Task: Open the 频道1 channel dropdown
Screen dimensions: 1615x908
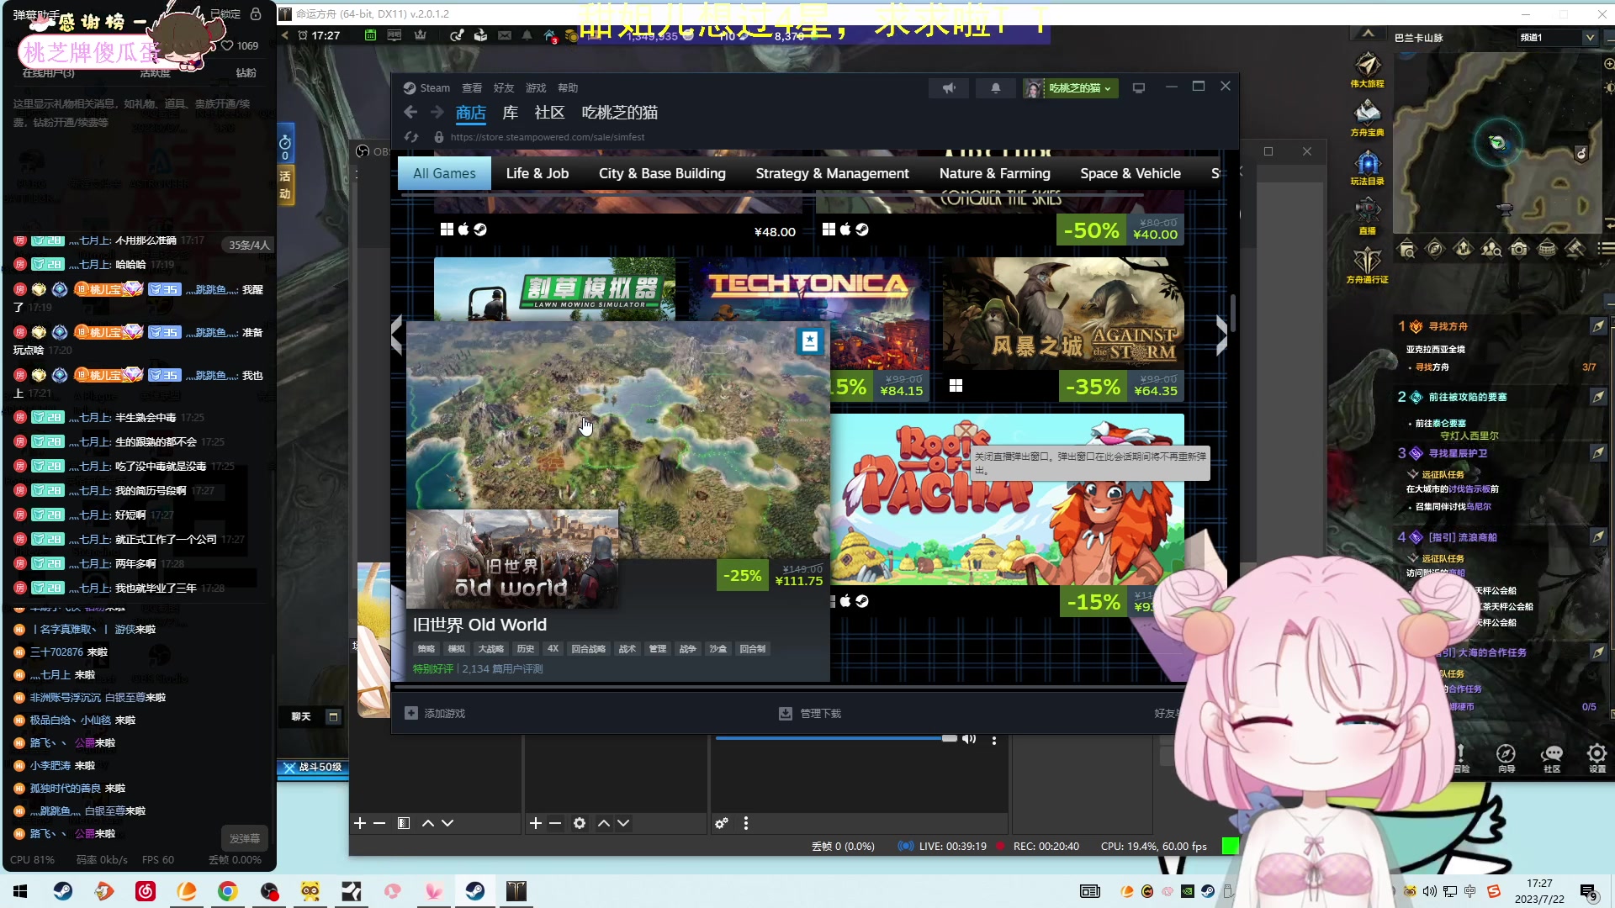Action: (x=1558, y=37)
